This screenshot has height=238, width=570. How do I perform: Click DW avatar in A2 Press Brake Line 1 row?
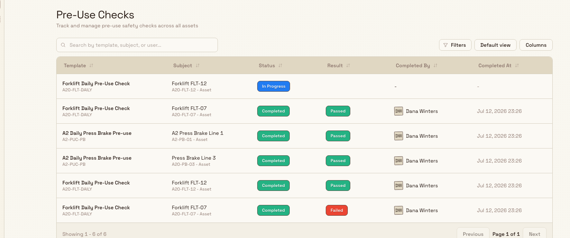pos(399,136)
